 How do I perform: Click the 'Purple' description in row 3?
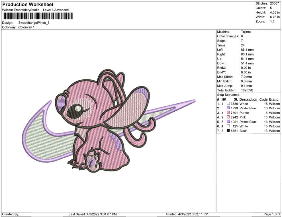pos(244,113)
